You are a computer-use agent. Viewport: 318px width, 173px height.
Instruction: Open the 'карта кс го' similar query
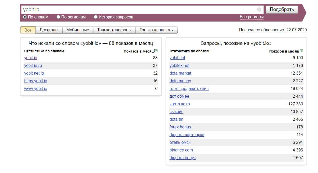coord(180,104)
